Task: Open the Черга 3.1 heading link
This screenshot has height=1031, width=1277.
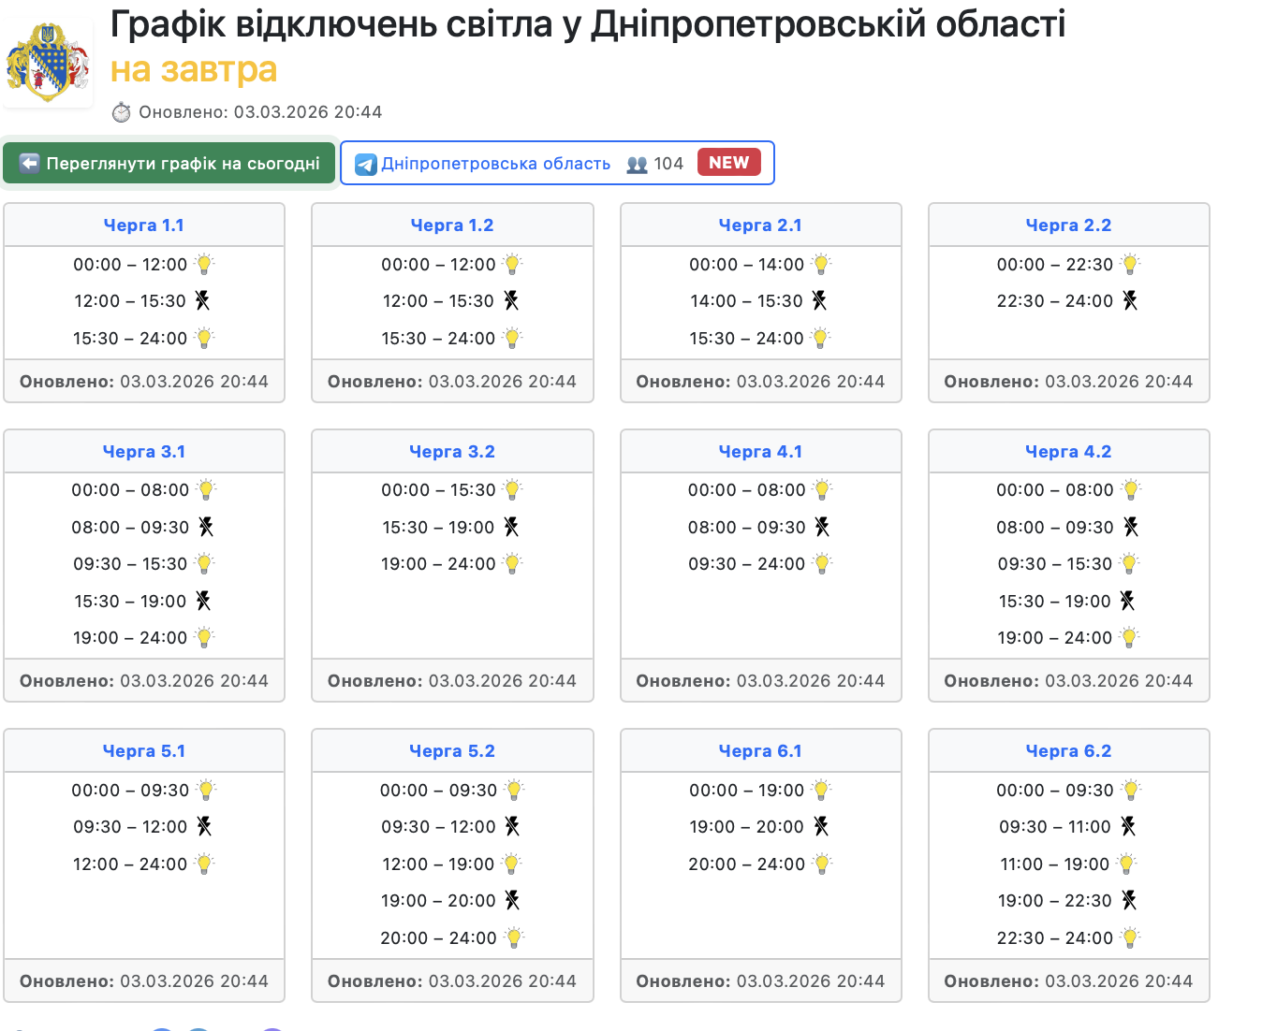Action: tap(144, 452)
